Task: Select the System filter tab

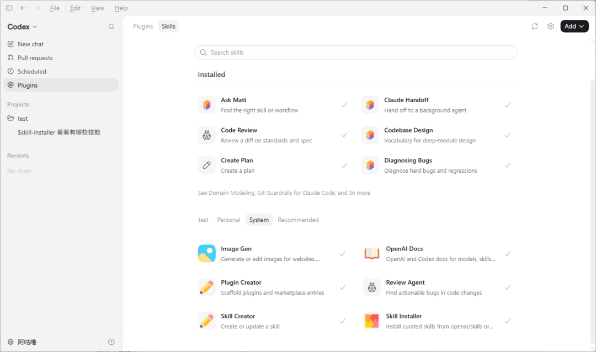Action: 259,220
